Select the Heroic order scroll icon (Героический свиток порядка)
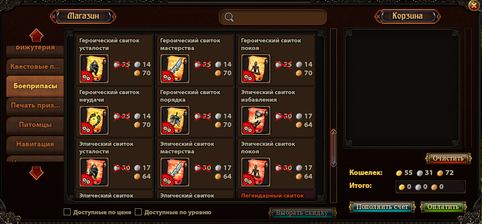The image size is (482, 224). click(x=175, y=120)
